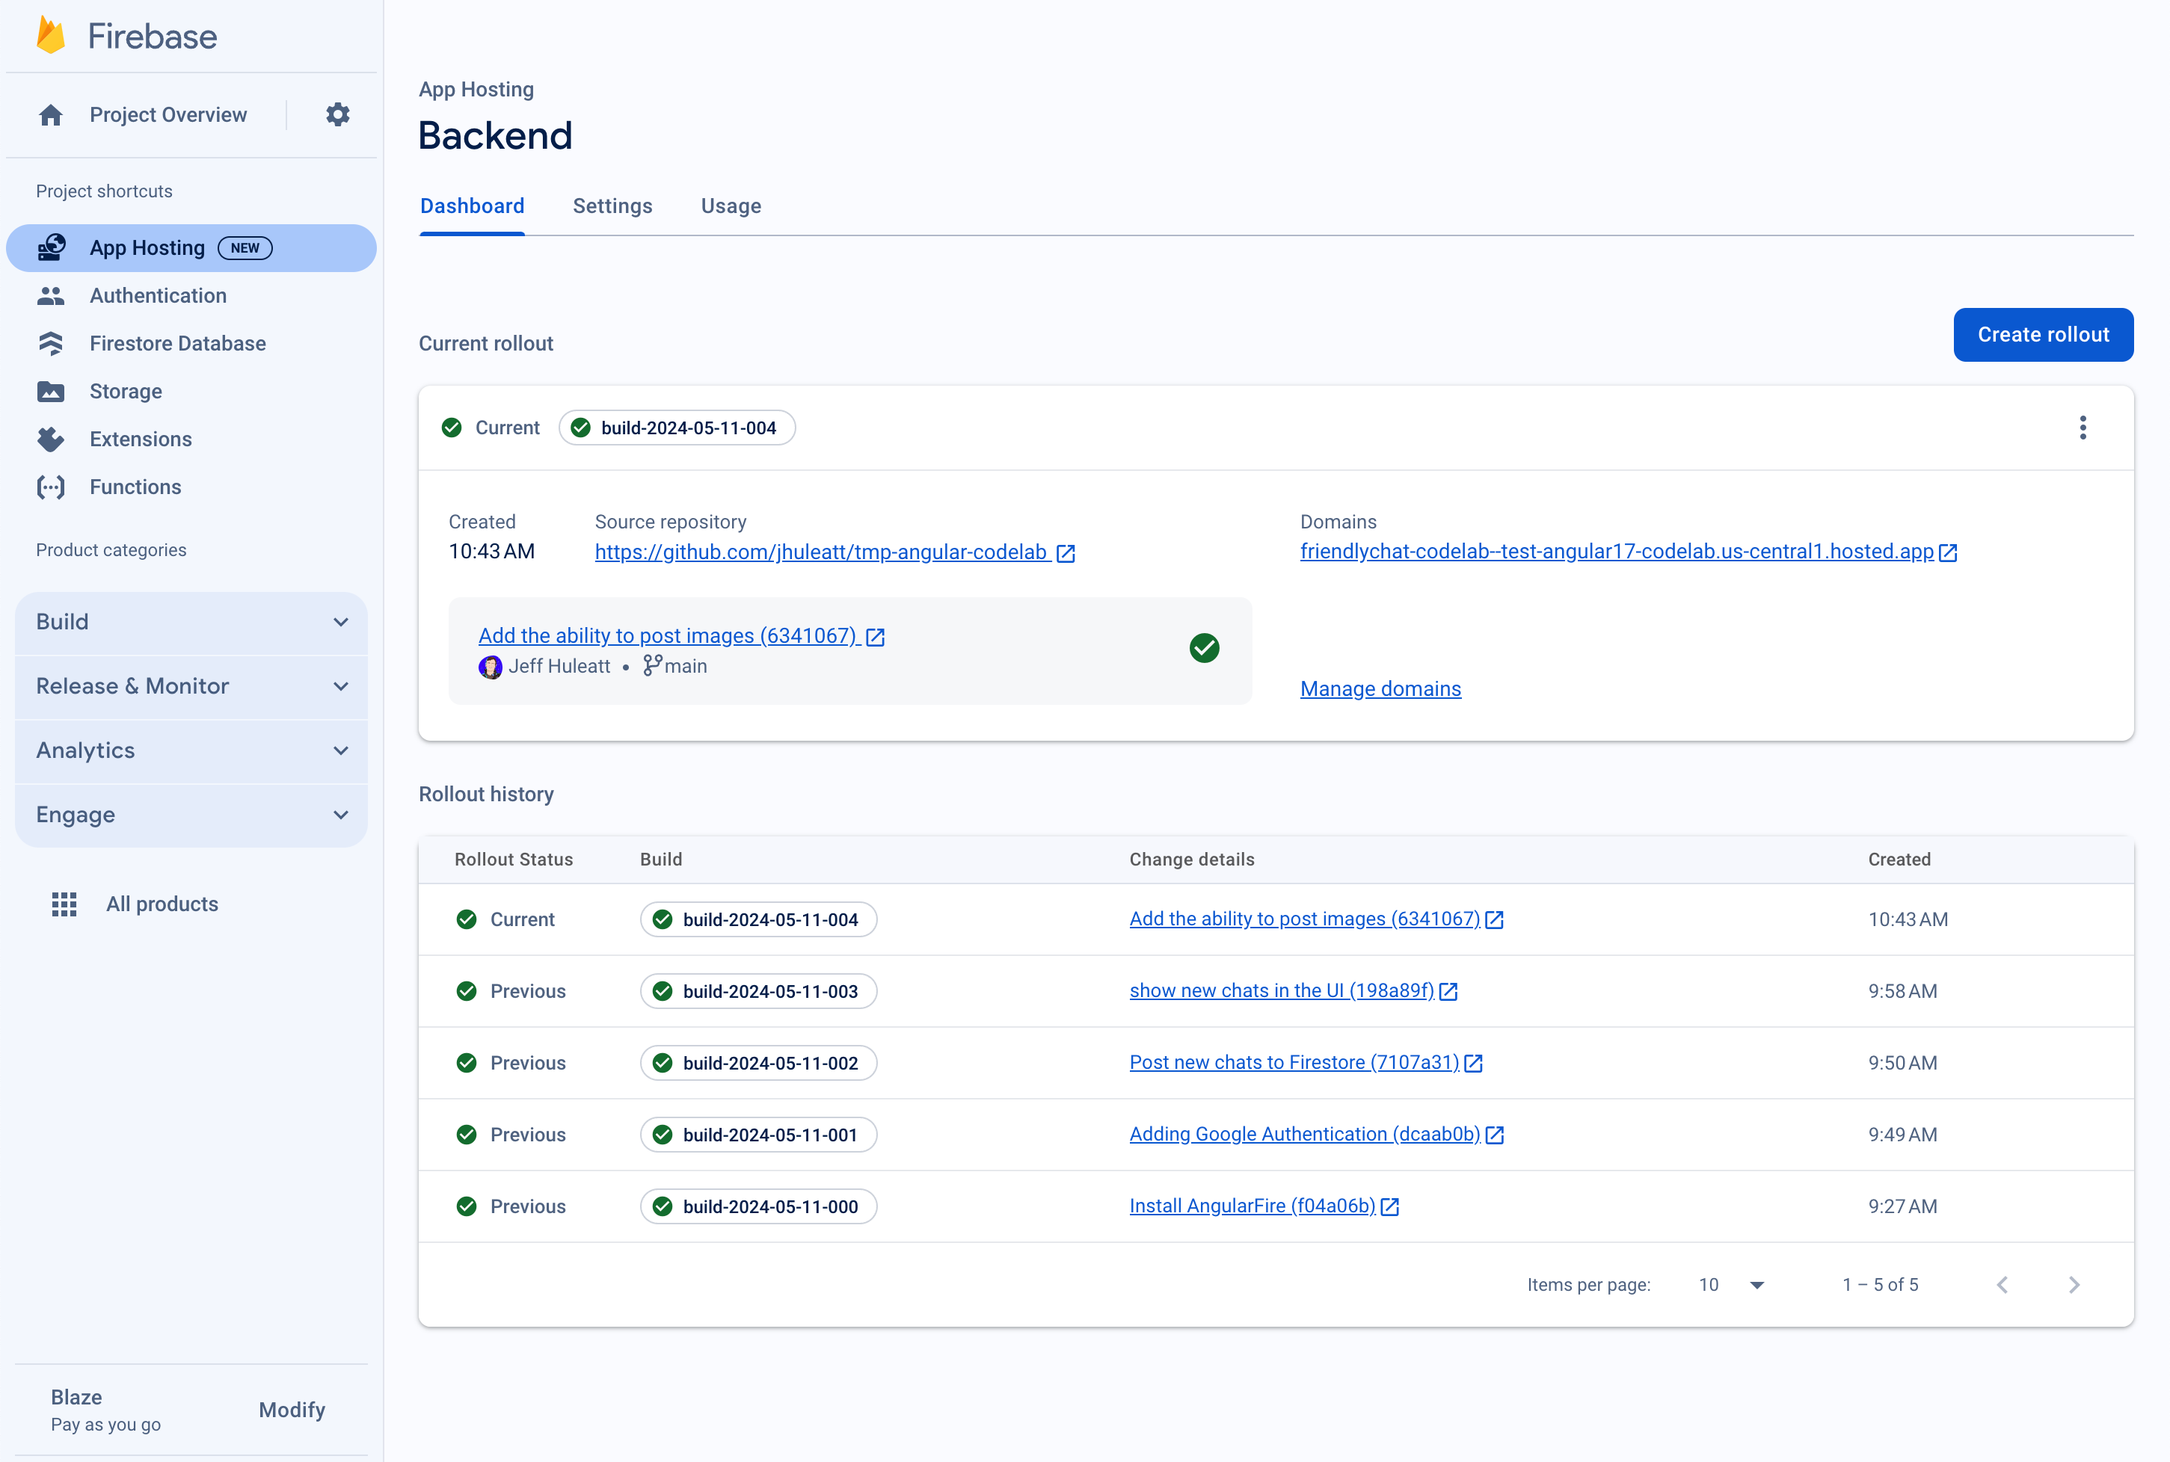Toggle the Previous status for build-2024-05-11-003

(x=470, y=990)
